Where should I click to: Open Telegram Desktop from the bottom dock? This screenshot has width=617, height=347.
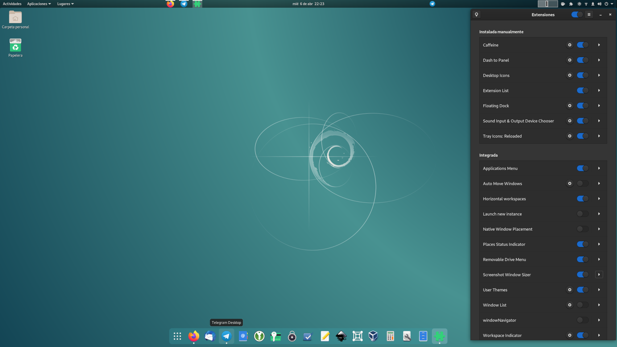click(226, 336)
